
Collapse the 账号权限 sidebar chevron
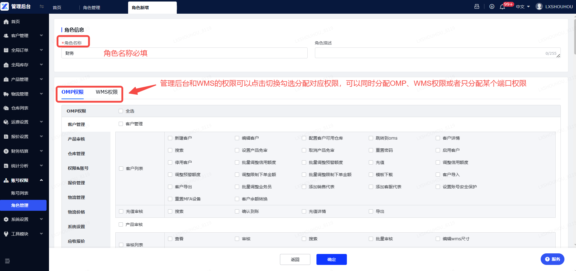click(x=41, y=180)
